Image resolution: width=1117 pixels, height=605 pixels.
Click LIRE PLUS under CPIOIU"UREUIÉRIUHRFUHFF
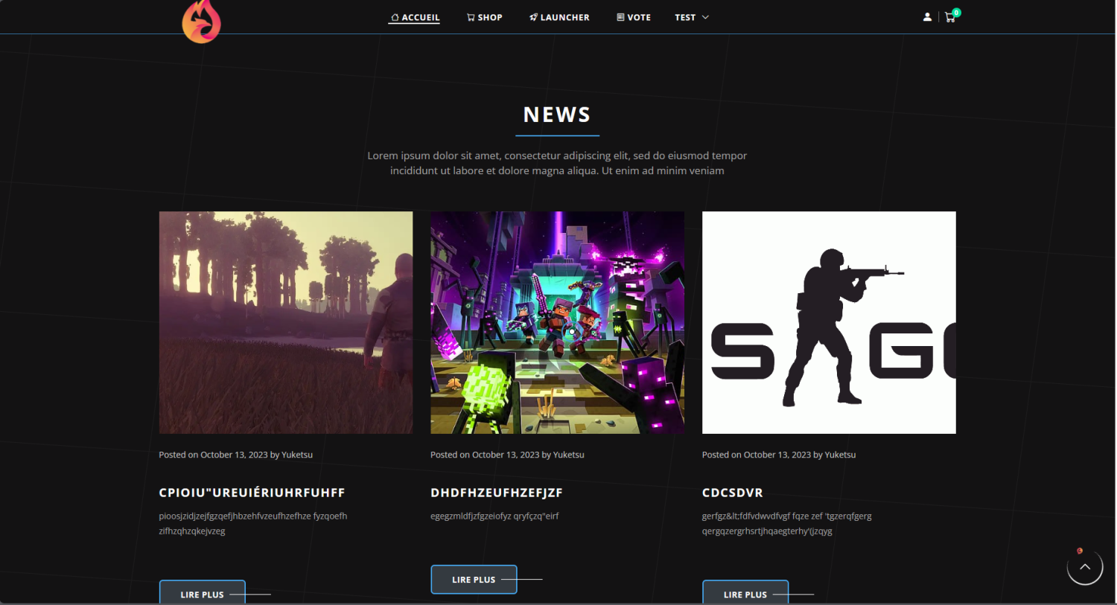pos(203,593)
